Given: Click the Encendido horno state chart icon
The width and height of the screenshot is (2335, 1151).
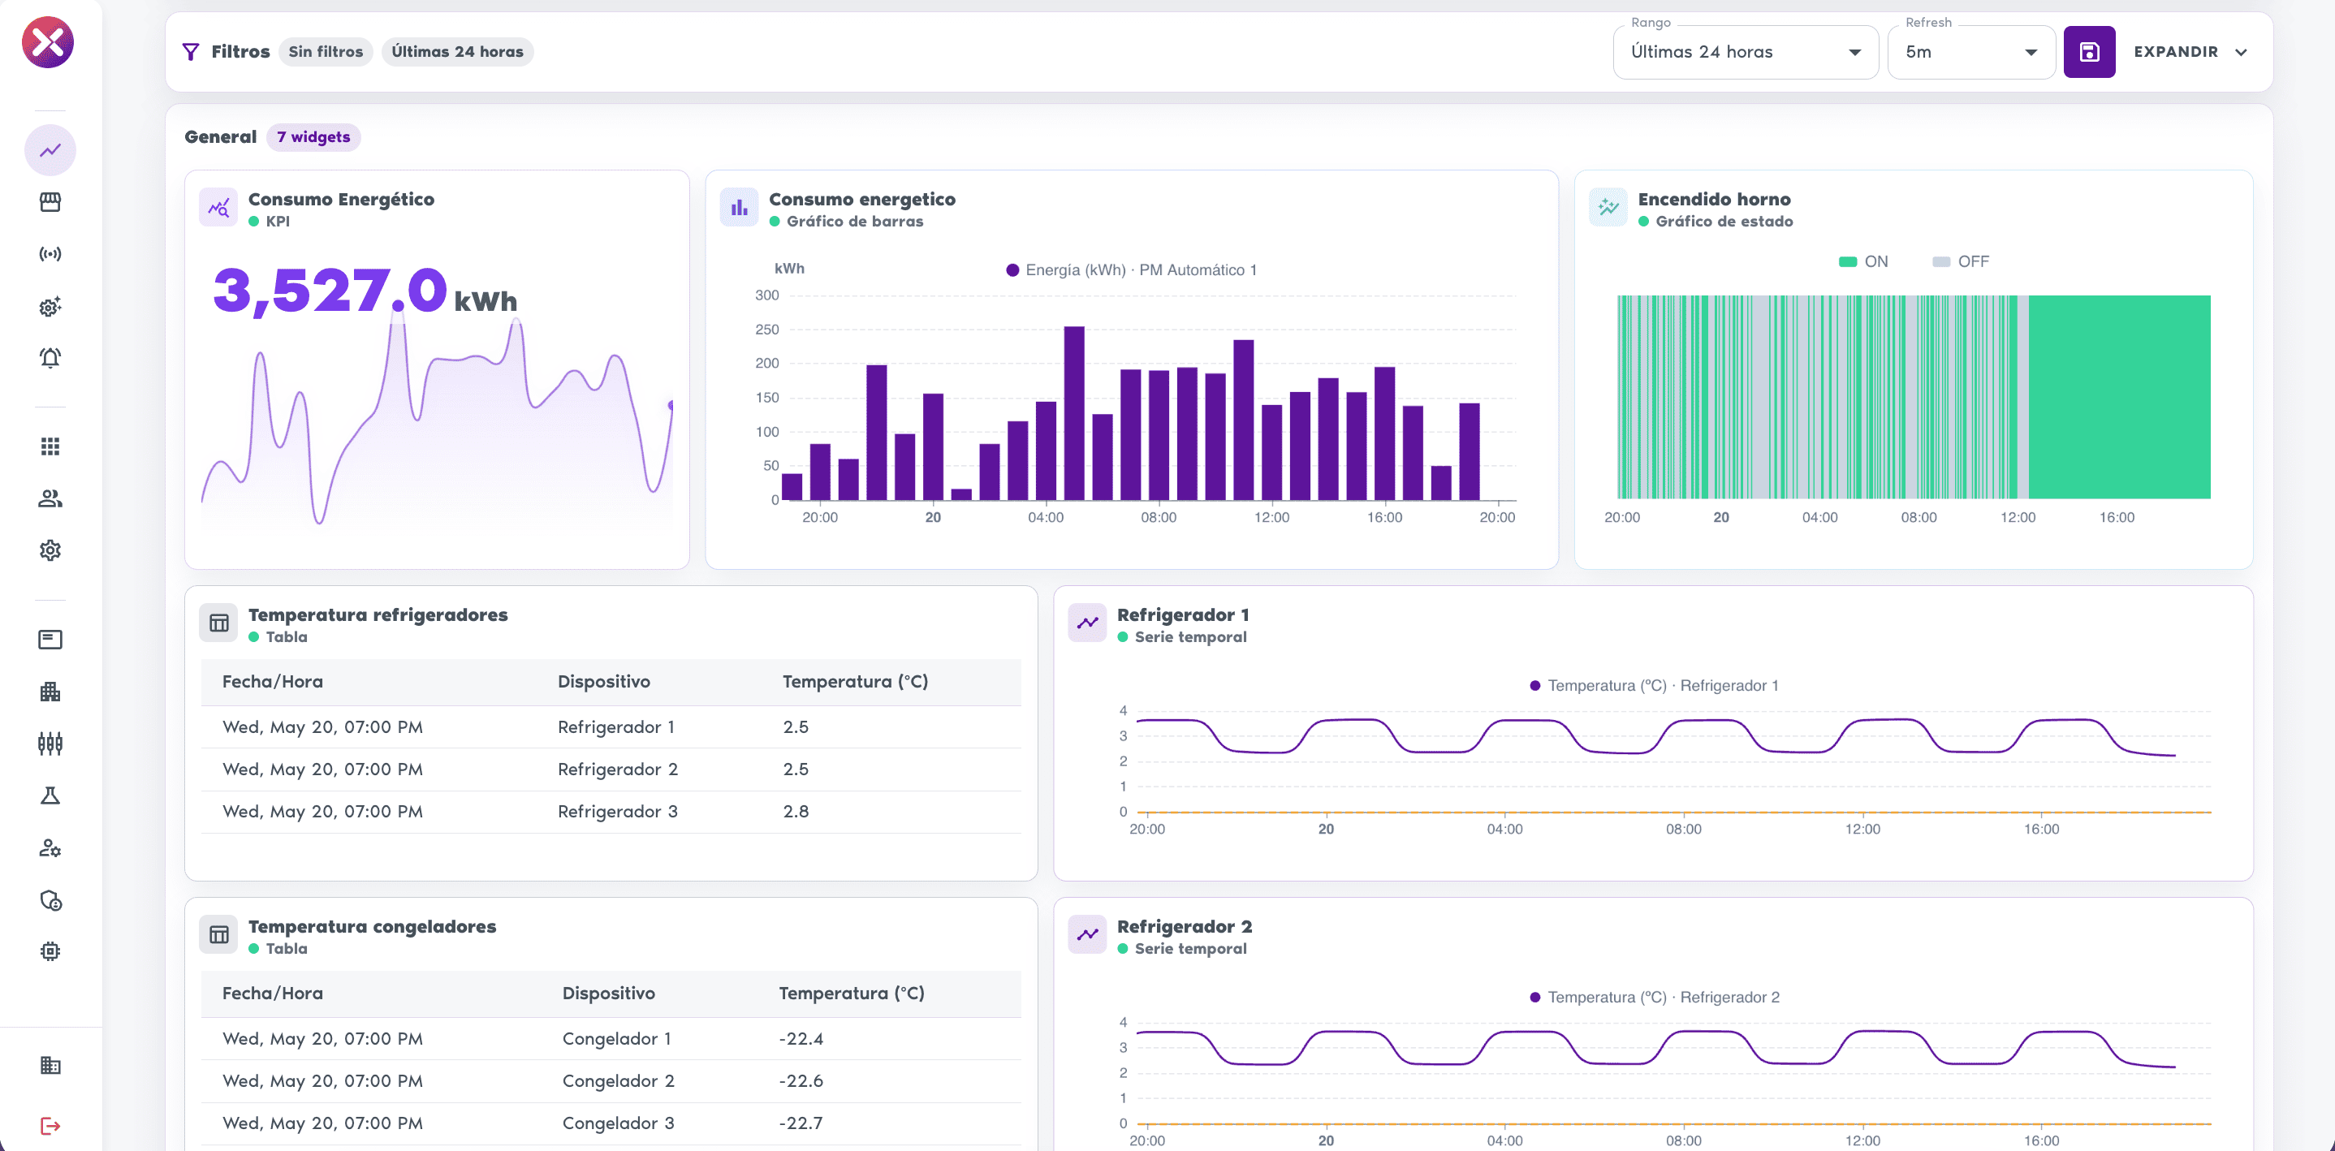Looking at the screenshot, I should pyautogui.click(x=1608, y=208).
